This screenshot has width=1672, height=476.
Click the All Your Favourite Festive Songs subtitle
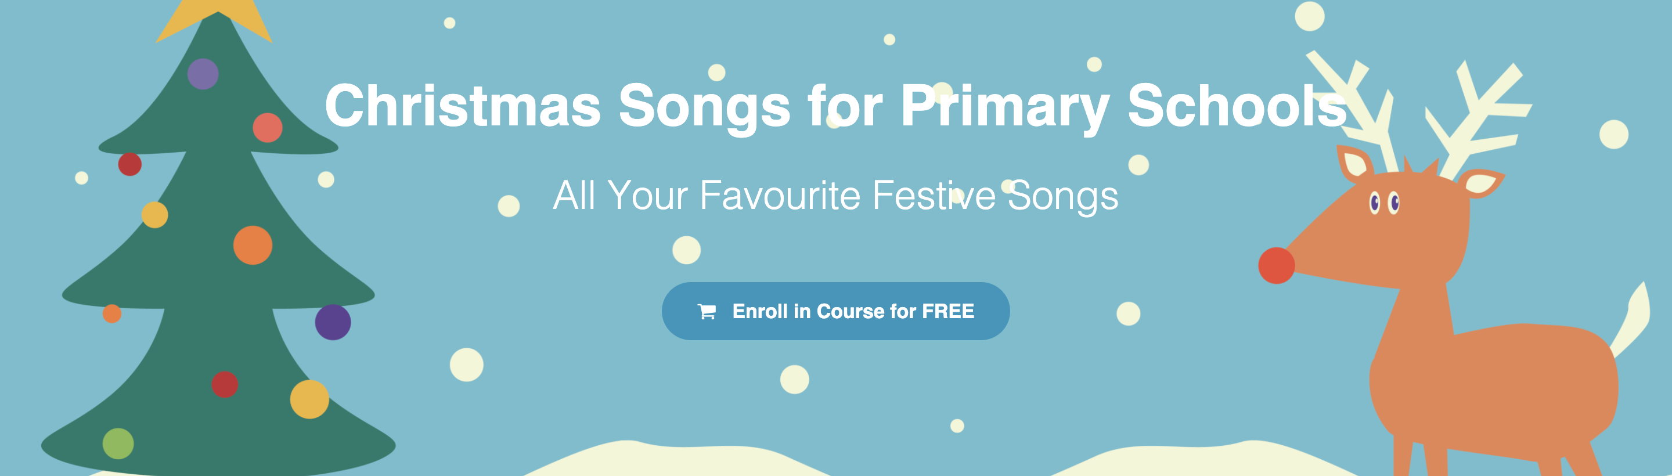point(835,196)
